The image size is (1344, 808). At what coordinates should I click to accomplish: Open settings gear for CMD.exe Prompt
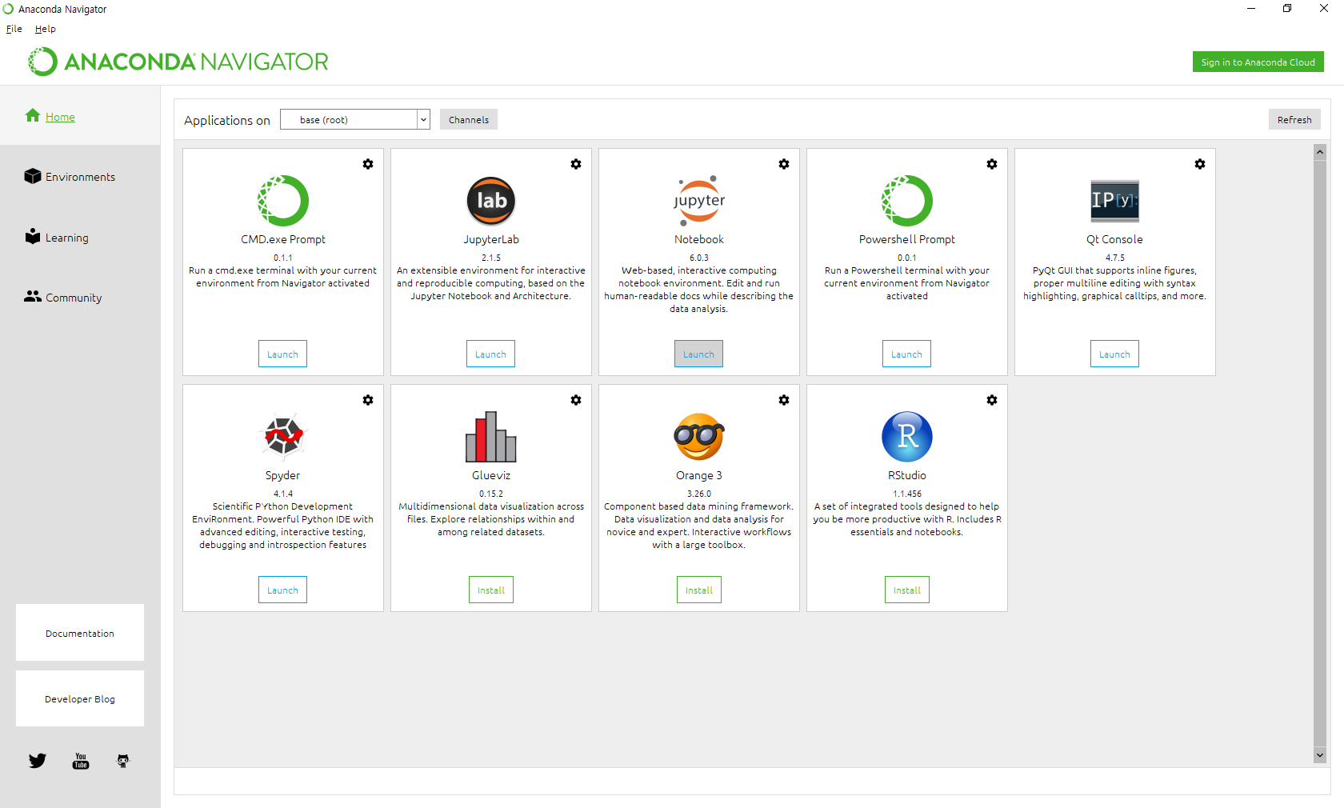368,164
